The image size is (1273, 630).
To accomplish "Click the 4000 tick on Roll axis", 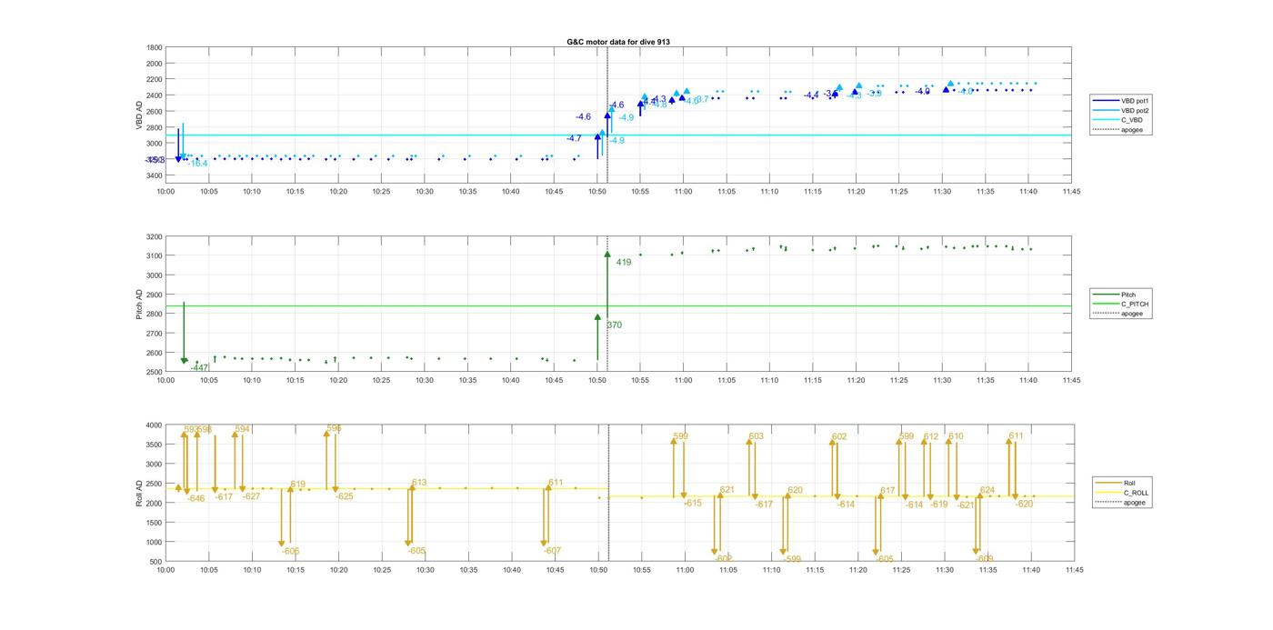I will pos(155,425).
